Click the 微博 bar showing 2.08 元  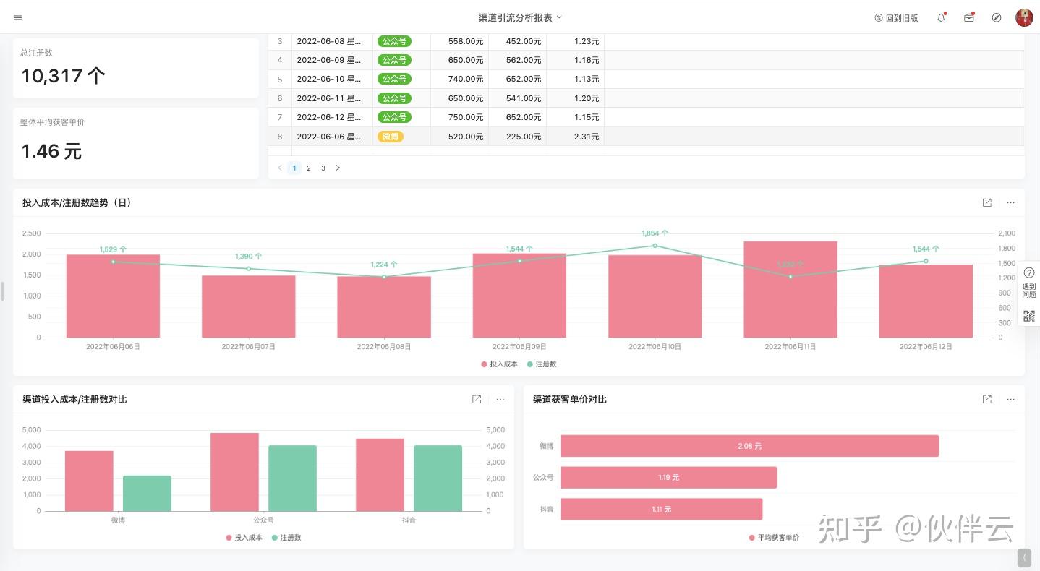[x=749, y=446]
